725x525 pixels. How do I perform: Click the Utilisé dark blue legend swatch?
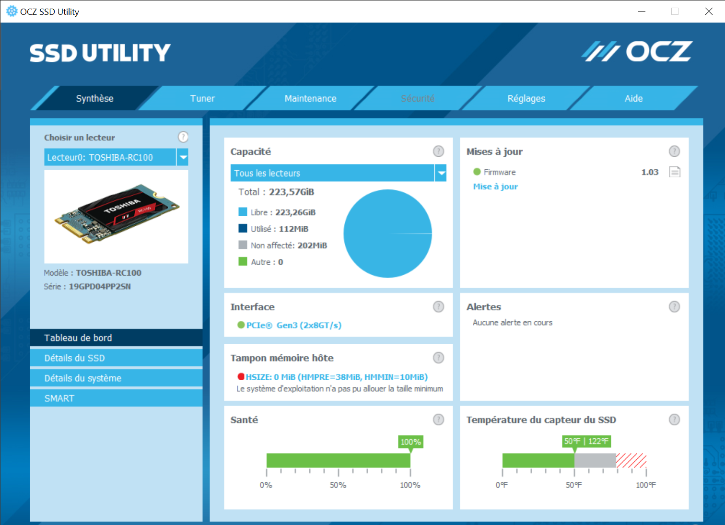pyautogui.click(x=243, y=228)
